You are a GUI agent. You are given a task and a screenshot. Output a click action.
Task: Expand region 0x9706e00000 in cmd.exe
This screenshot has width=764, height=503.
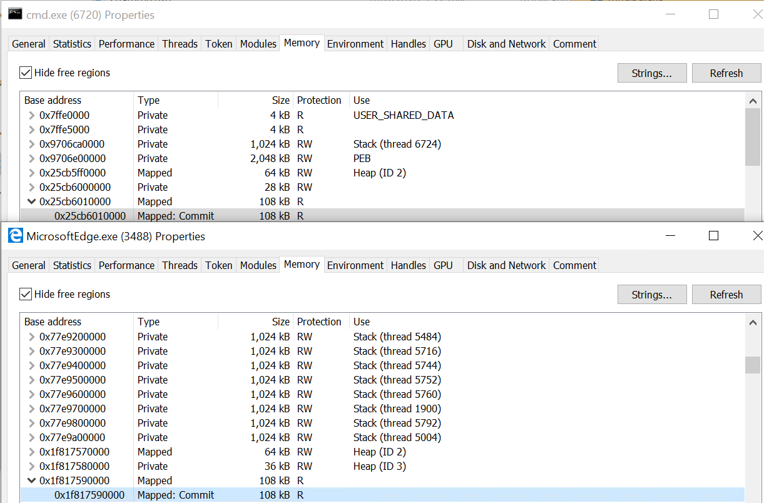32,158
